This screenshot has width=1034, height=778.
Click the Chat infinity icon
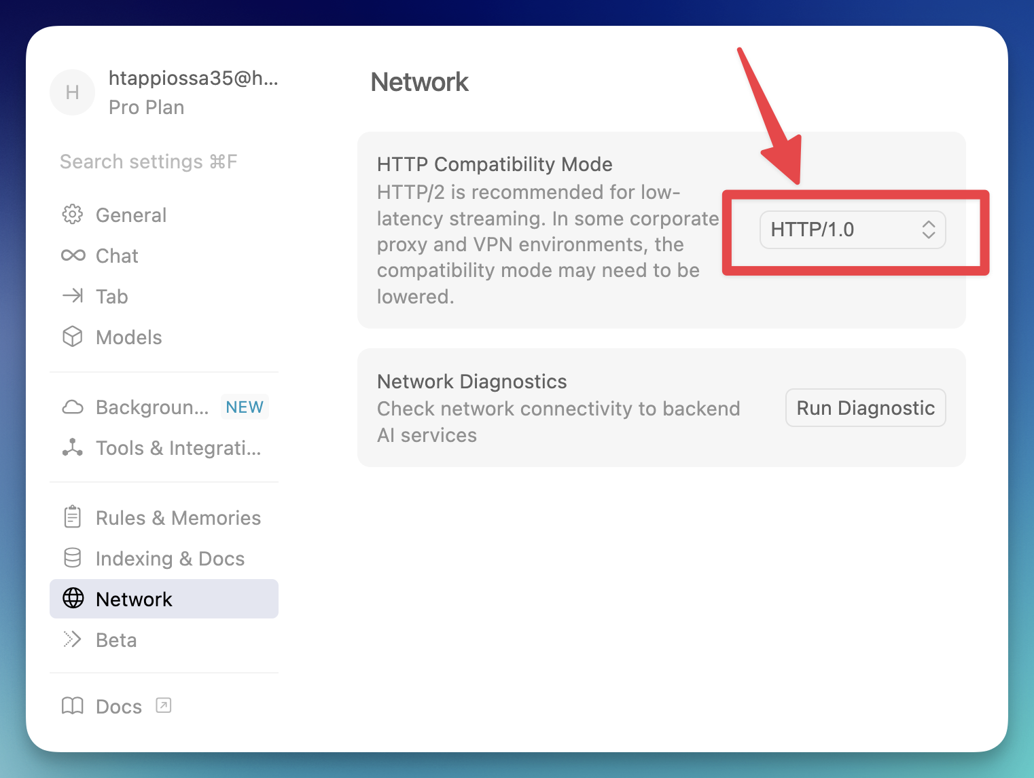point(73,255)
